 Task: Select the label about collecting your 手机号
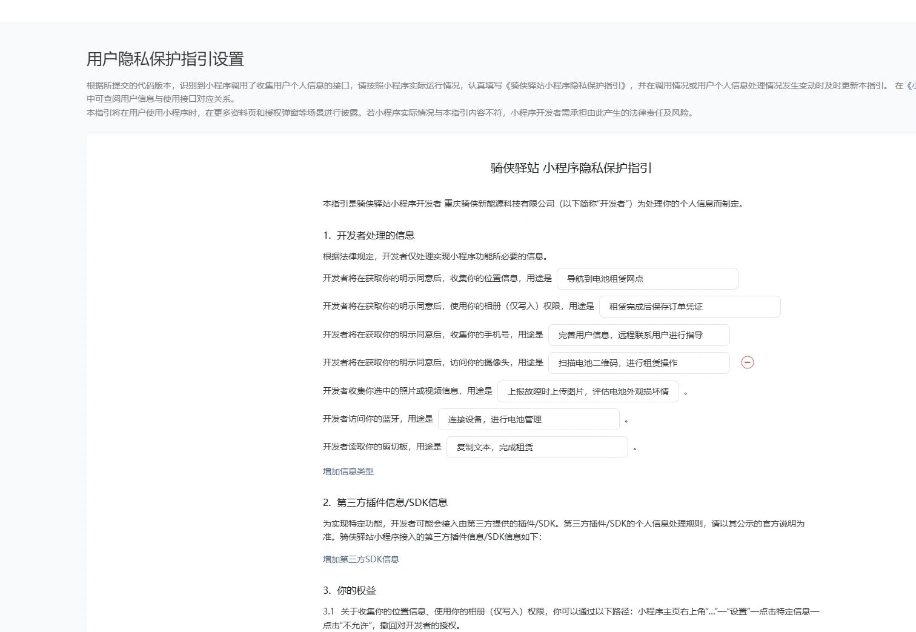click(x=433, y=334)
